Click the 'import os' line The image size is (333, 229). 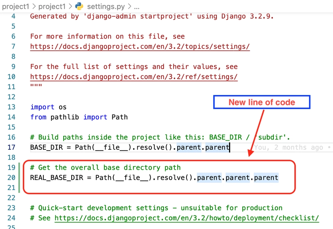coord(48,107)
